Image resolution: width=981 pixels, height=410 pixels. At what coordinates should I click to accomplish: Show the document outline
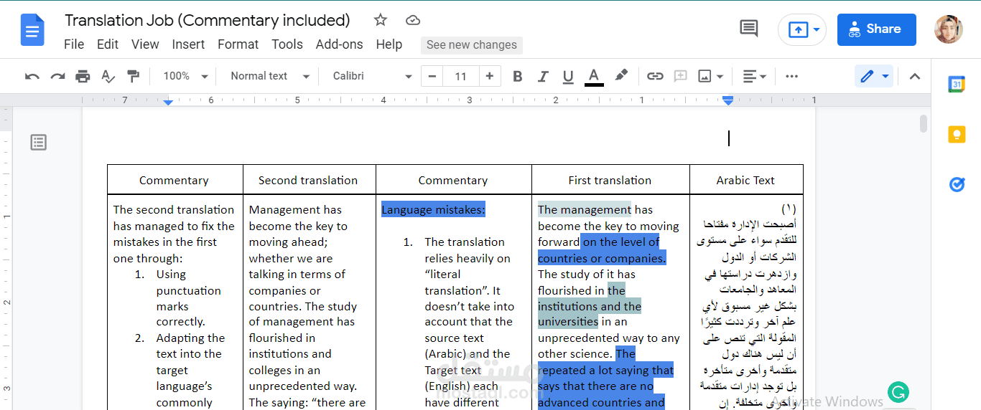point(39,143)
